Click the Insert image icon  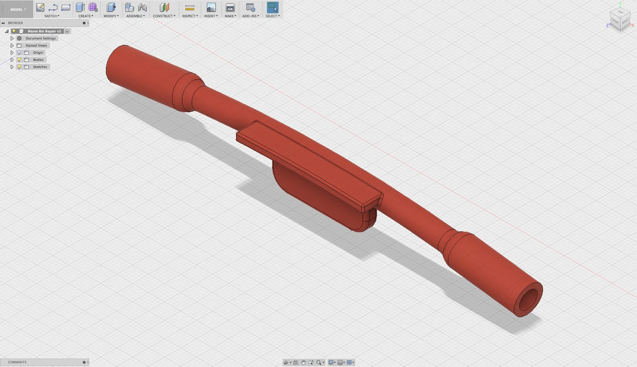(x=211, y=7)
